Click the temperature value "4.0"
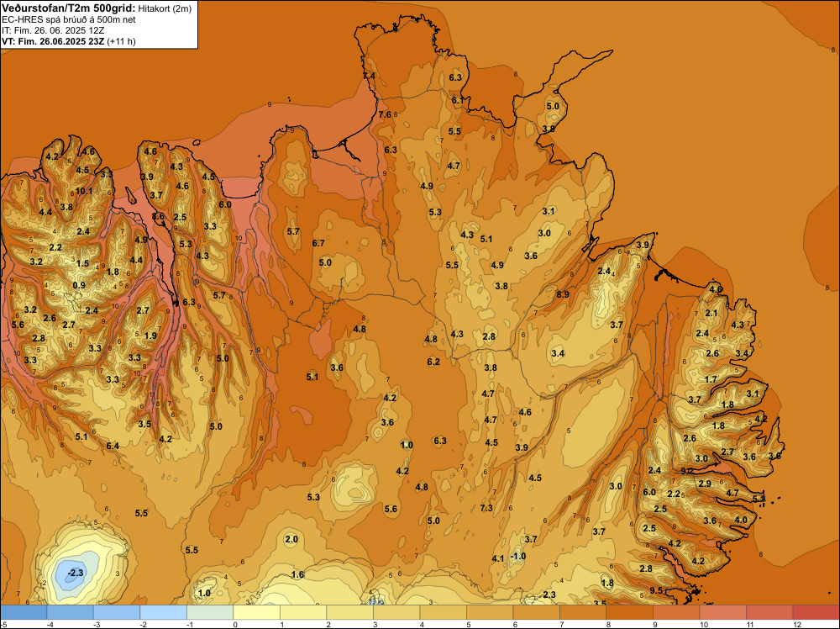Viewport: 840px width, 629px height. [x=741, y=520]
